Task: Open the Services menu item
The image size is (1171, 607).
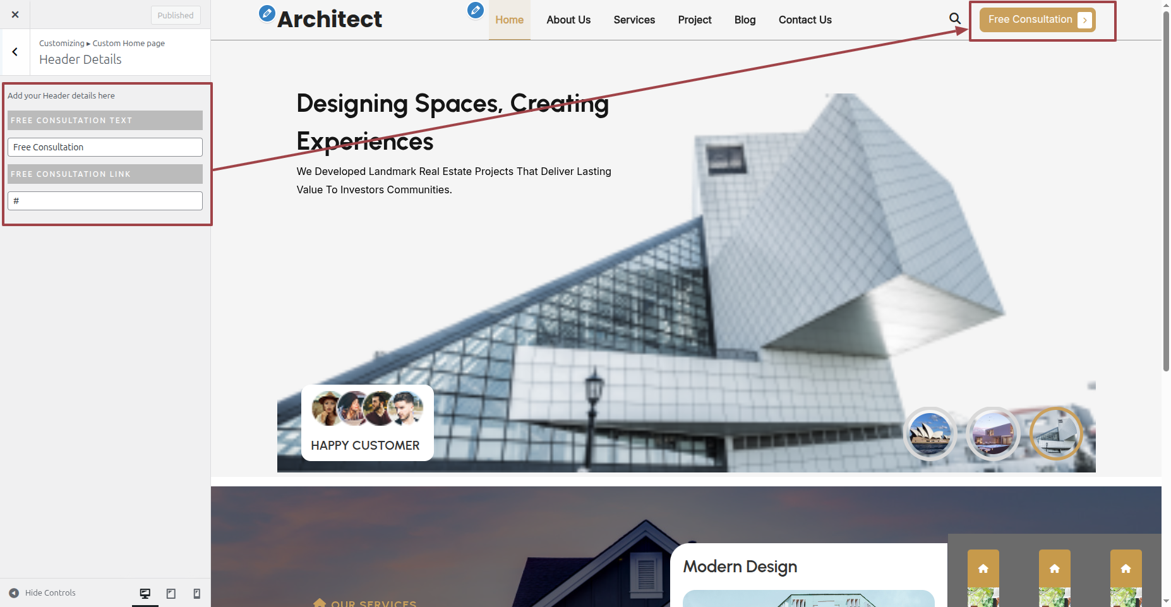Action: pos(634,20)
